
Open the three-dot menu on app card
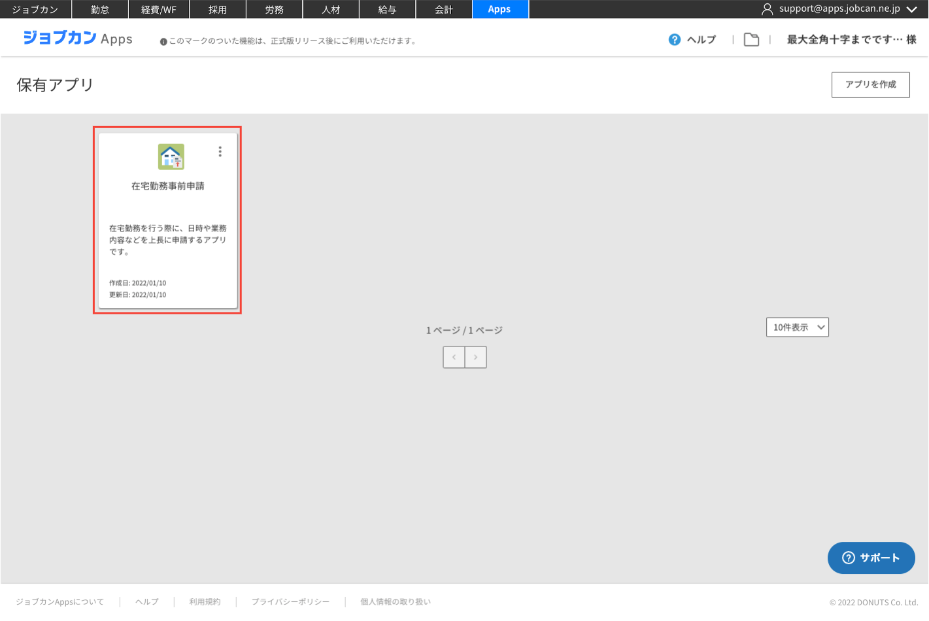[x=220, y=152]
